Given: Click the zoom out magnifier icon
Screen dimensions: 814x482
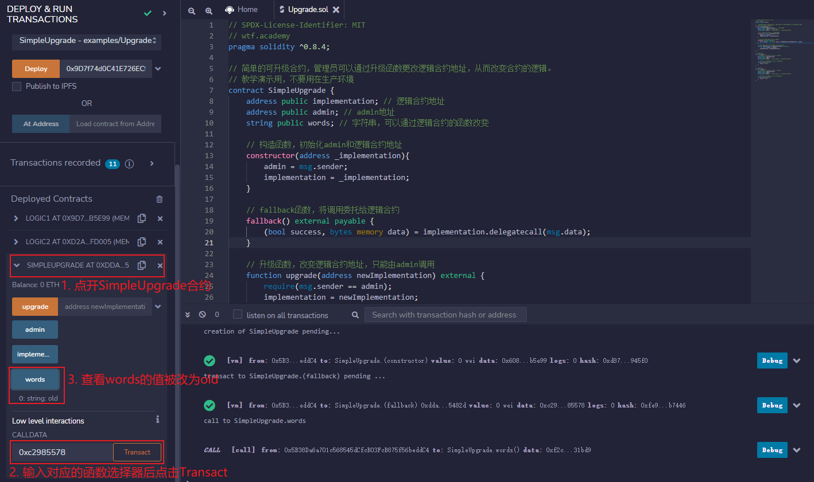Looking at the screenshot, I should (x=192, y=10).
